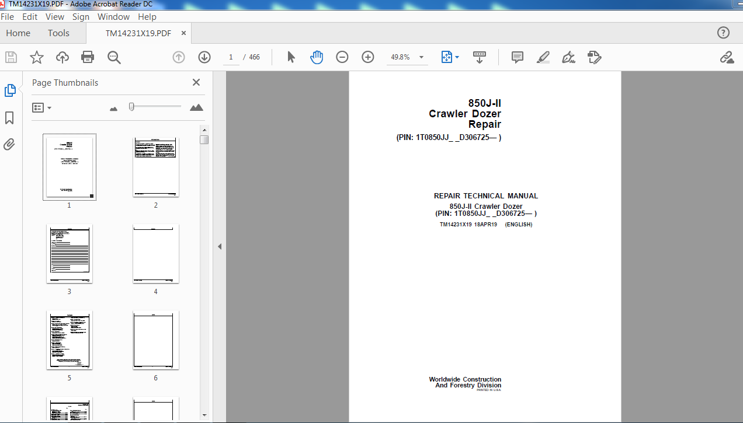
Task: Open the Help question mark icon
Action: tap(723, 33)
